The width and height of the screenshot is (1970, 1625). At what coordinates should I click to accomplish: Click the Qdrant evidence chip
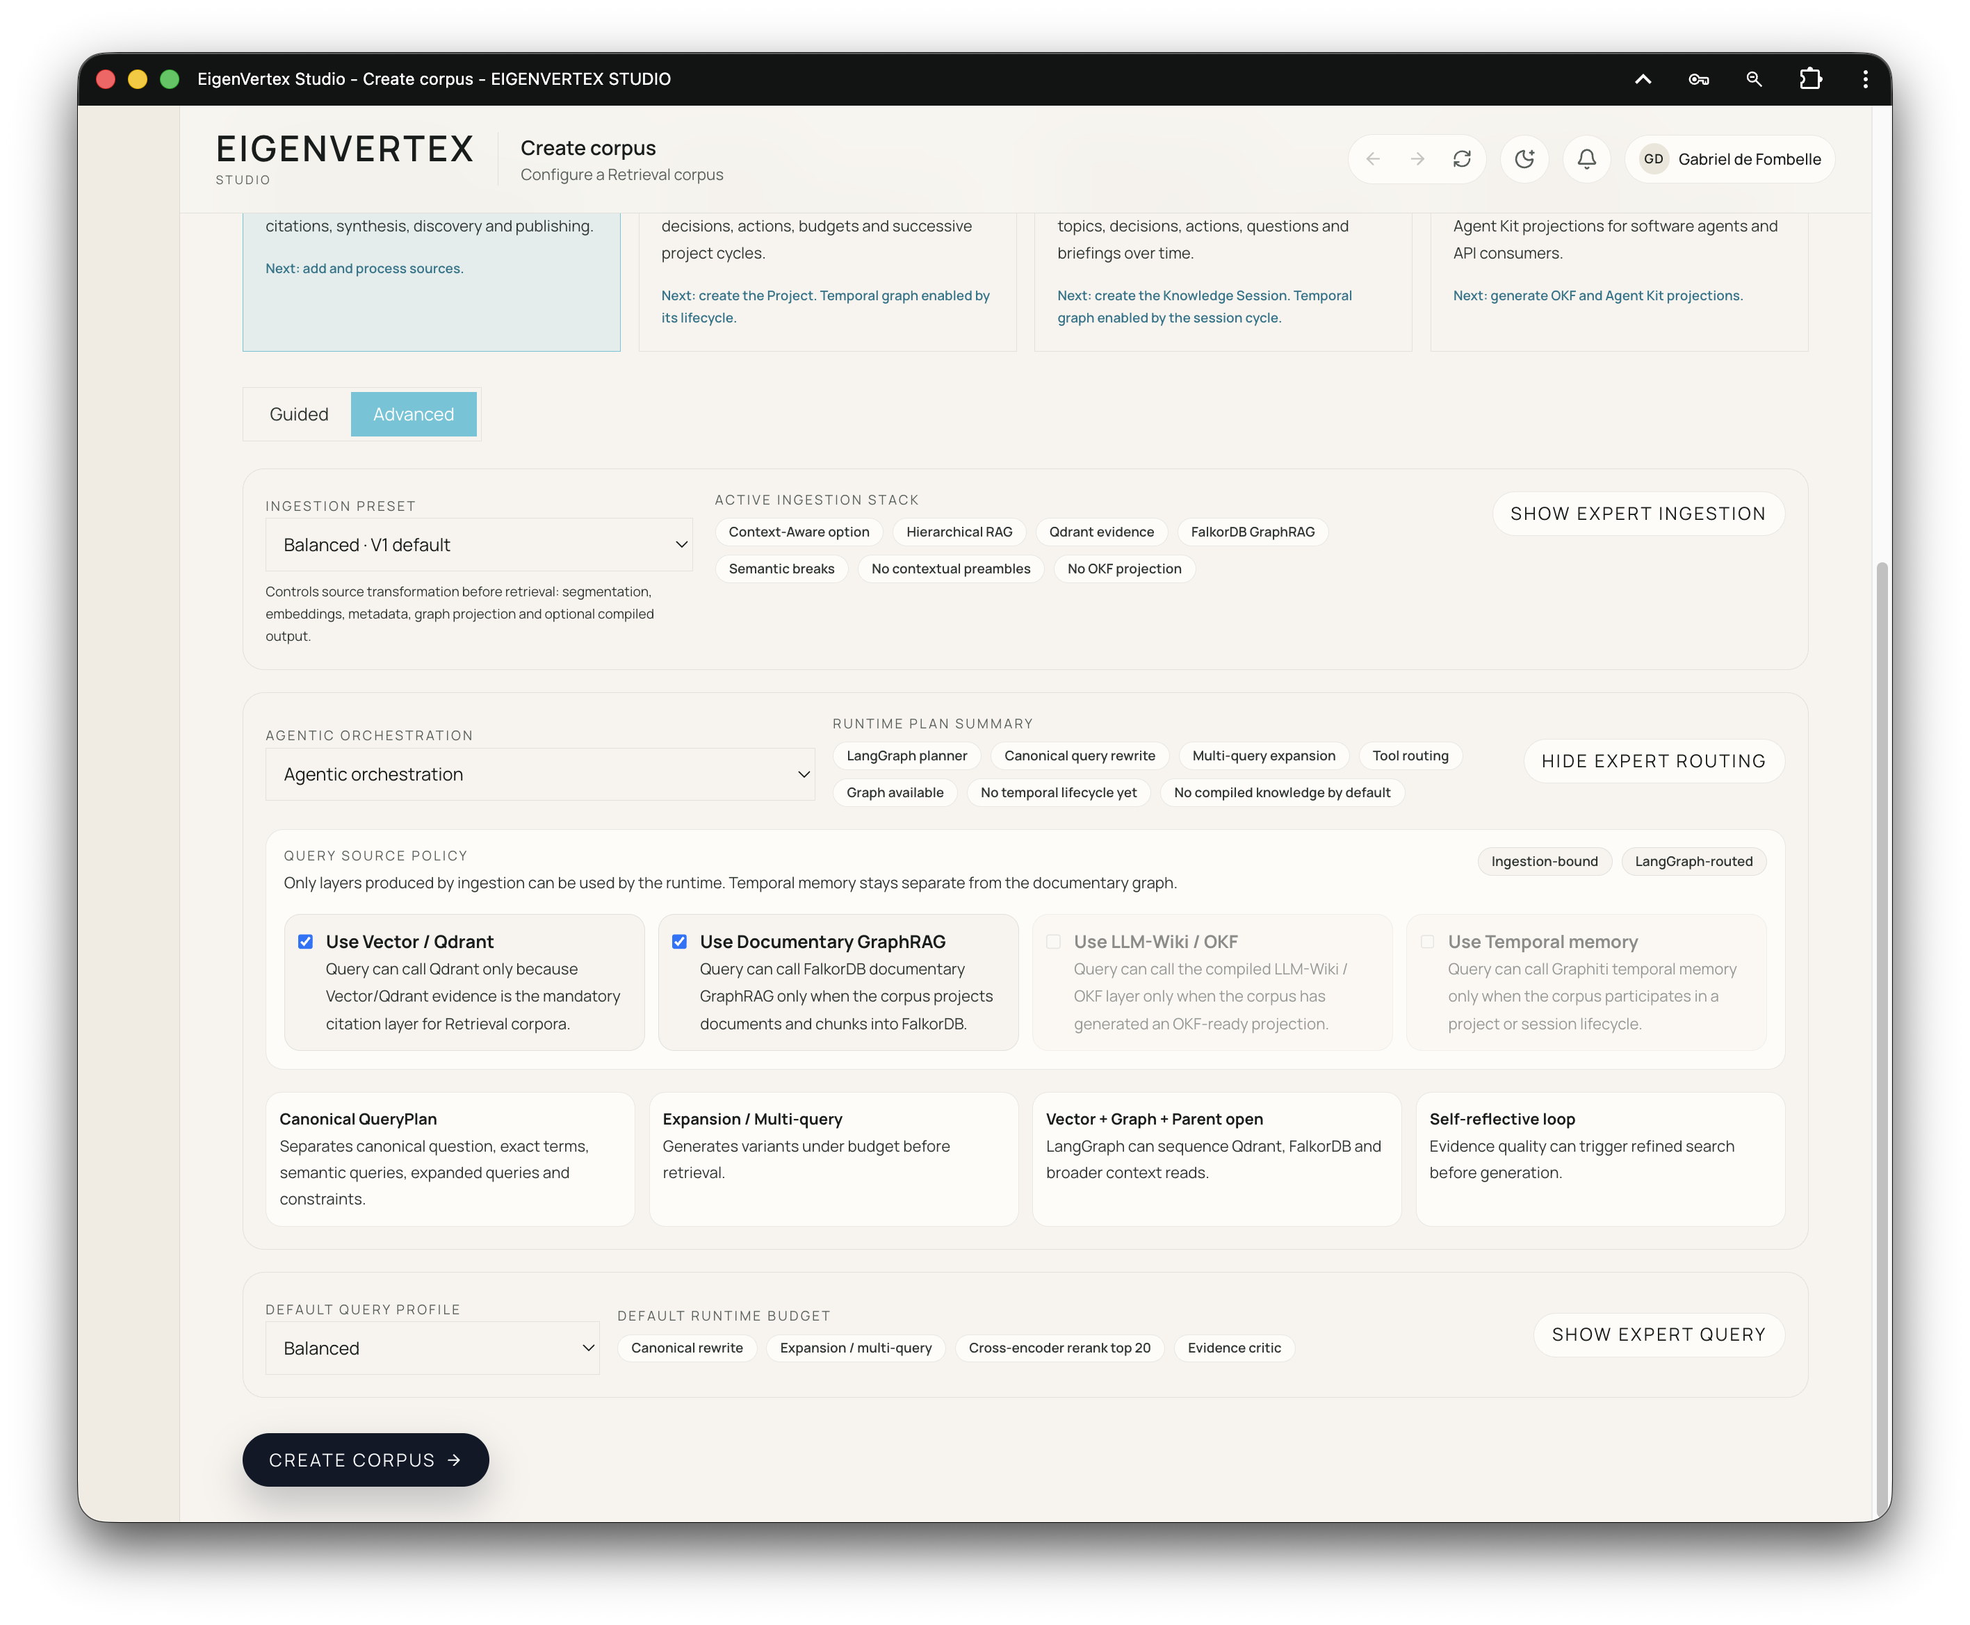coord(1101,532)
